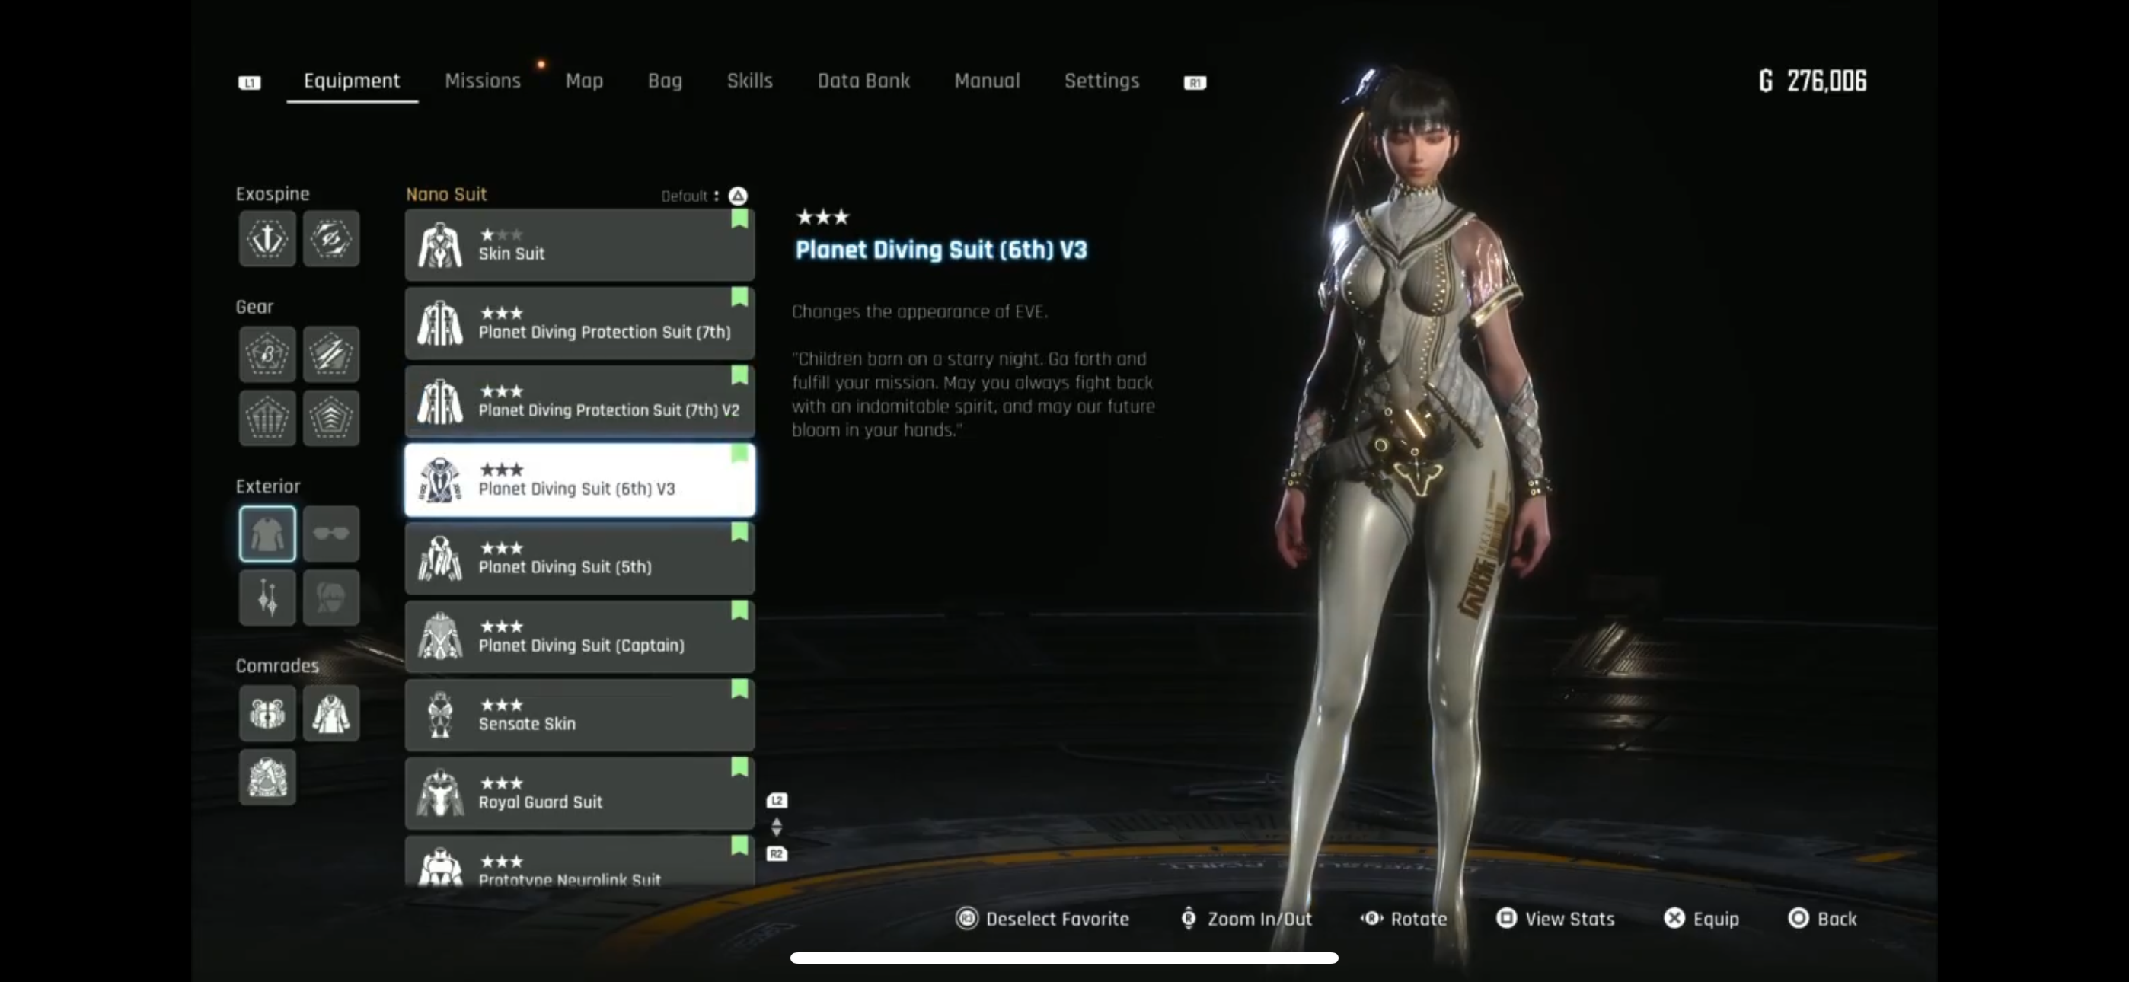Toggle favorite flag on Skin Suit
Screen dimensions: 2129x982
(x=739, y=219)
